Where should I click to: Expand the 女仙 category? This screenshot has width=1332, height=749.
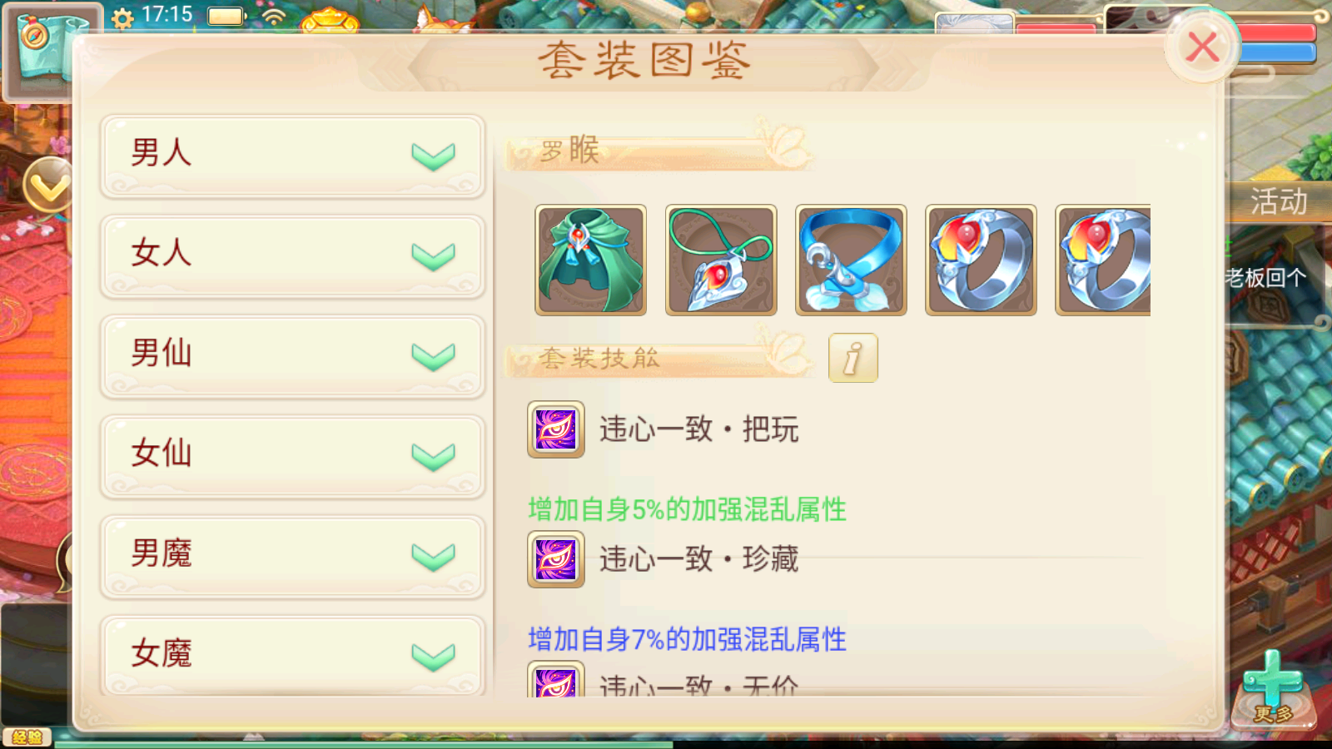point(292,456)
